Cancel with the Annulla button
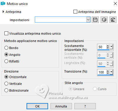 pyautogui.click(x=61, y=106)
